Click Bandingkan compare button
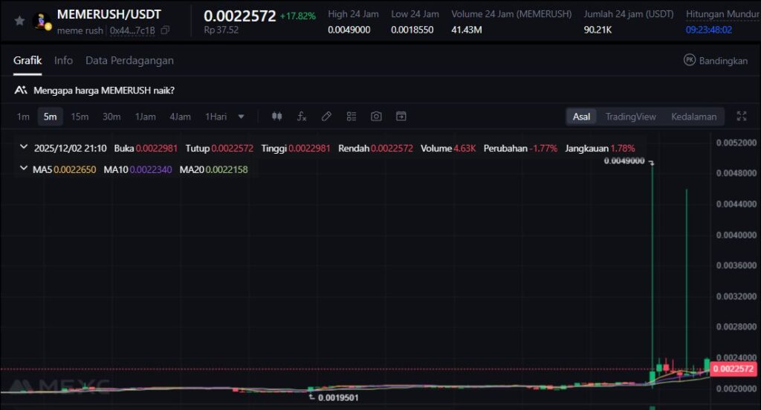Screen dimensions: 761x410 (715, 61)
